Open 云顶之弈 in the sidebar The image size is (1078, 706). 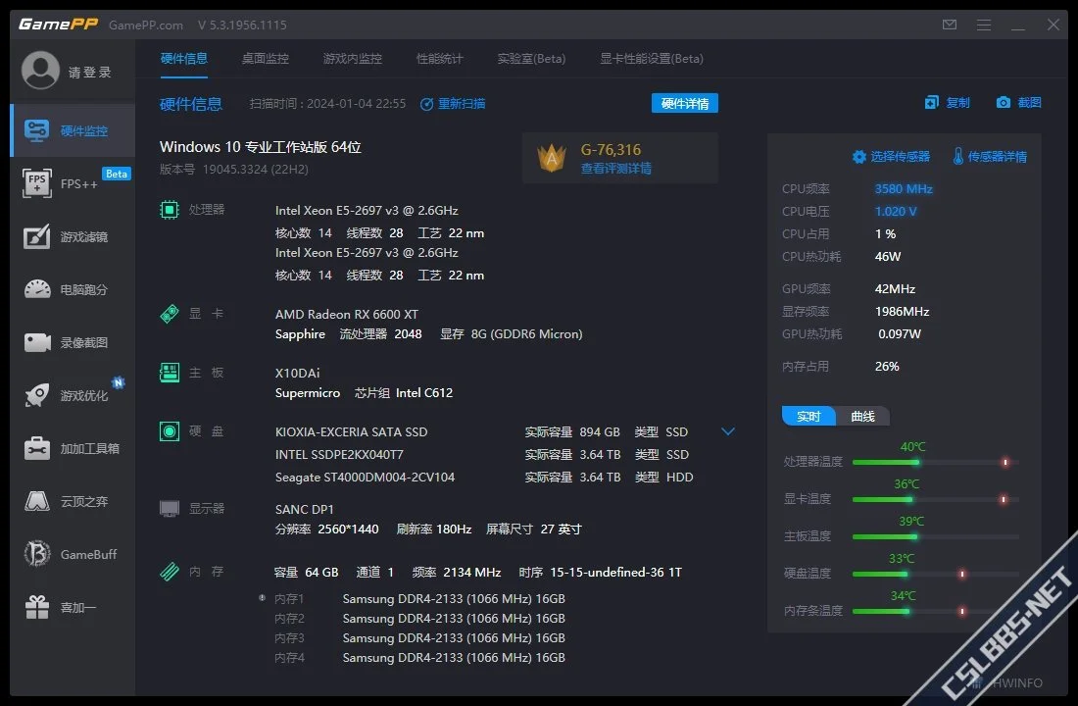coord(73,502)
